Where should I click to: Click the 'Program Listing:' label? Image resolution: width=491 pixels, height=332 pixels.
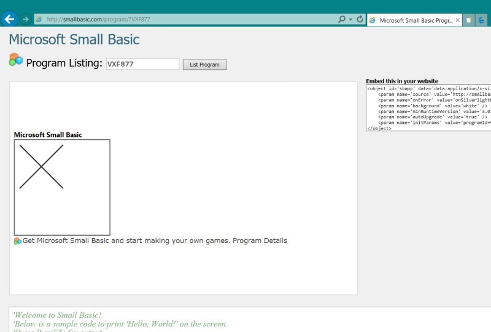64,63
